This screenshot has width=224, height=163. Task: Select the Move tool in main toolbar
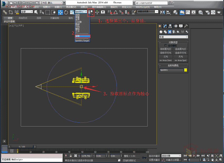[60, 12]
